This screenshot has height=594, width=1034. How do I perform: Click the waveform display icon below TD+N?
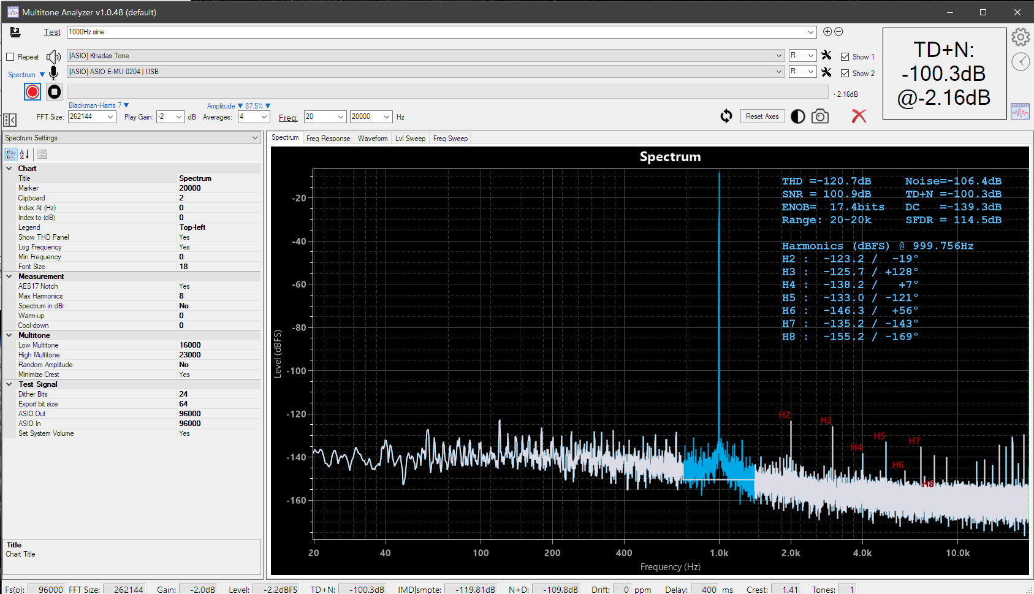(1020, 111)
